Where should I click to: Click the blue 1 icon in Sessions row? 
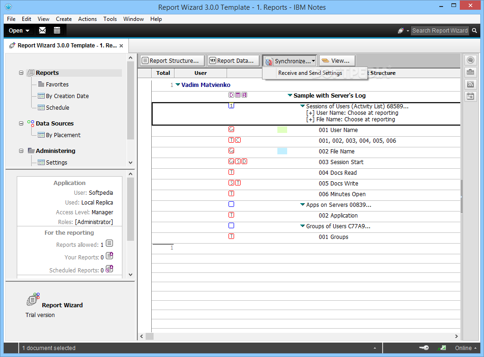point(231,106)
